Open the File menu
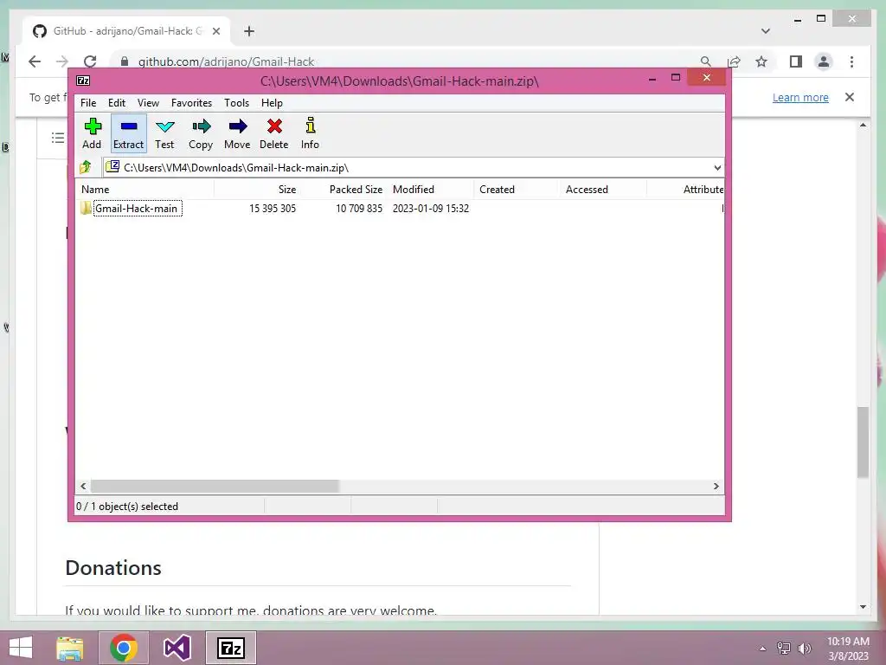Screen dimensions: 886x665 tap(88, 103)
